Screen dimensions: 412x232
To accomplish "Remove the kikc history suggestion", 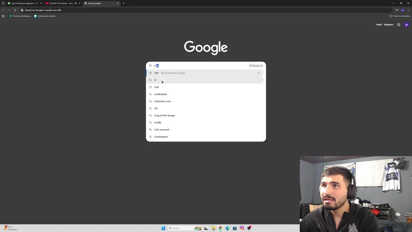I will click(258, 73).
